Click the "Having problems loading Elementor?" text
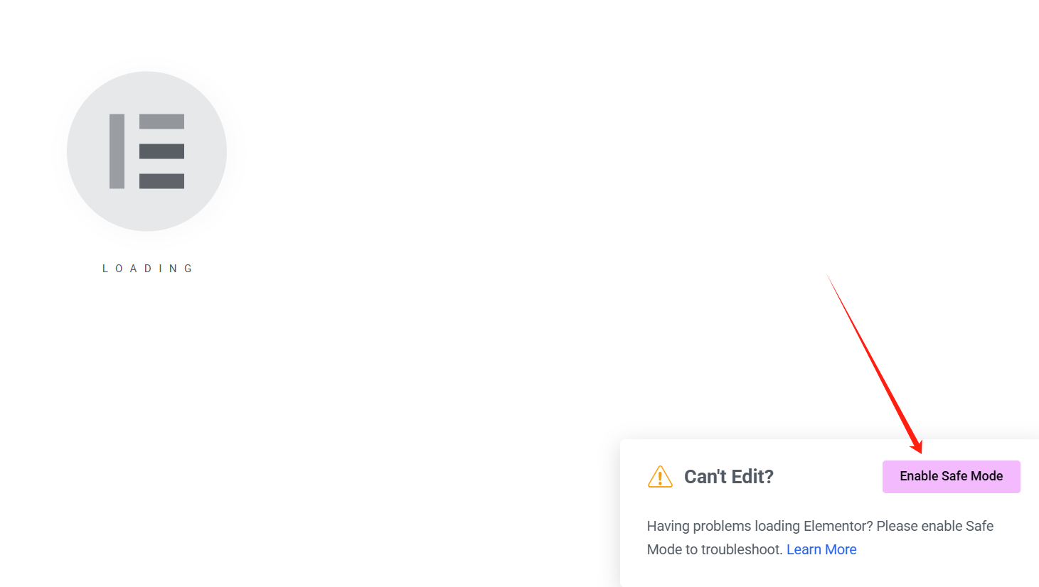1039x587 pixels. click(760, 526)
